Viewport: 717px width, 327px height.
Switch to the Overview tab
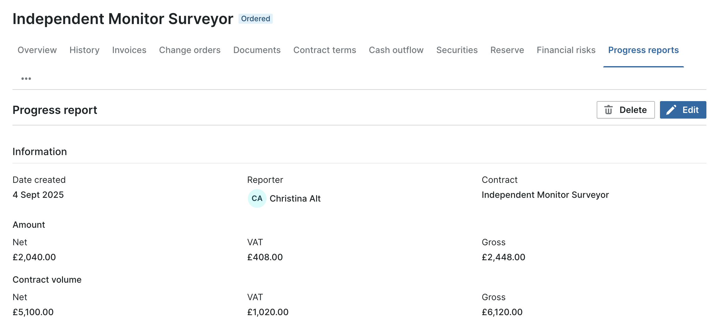pos(37,50)
